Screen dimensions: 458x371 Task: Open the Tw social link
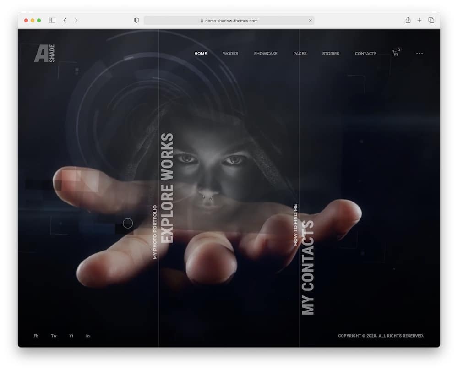click(54, 336)
